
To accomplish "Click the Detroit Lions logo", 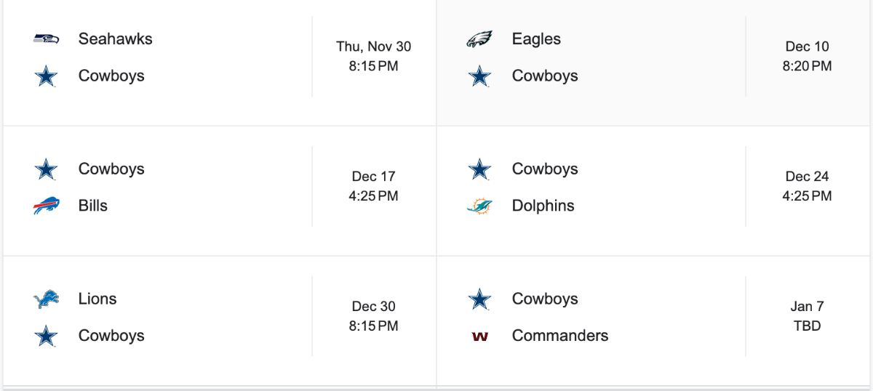I will (46, 299).
